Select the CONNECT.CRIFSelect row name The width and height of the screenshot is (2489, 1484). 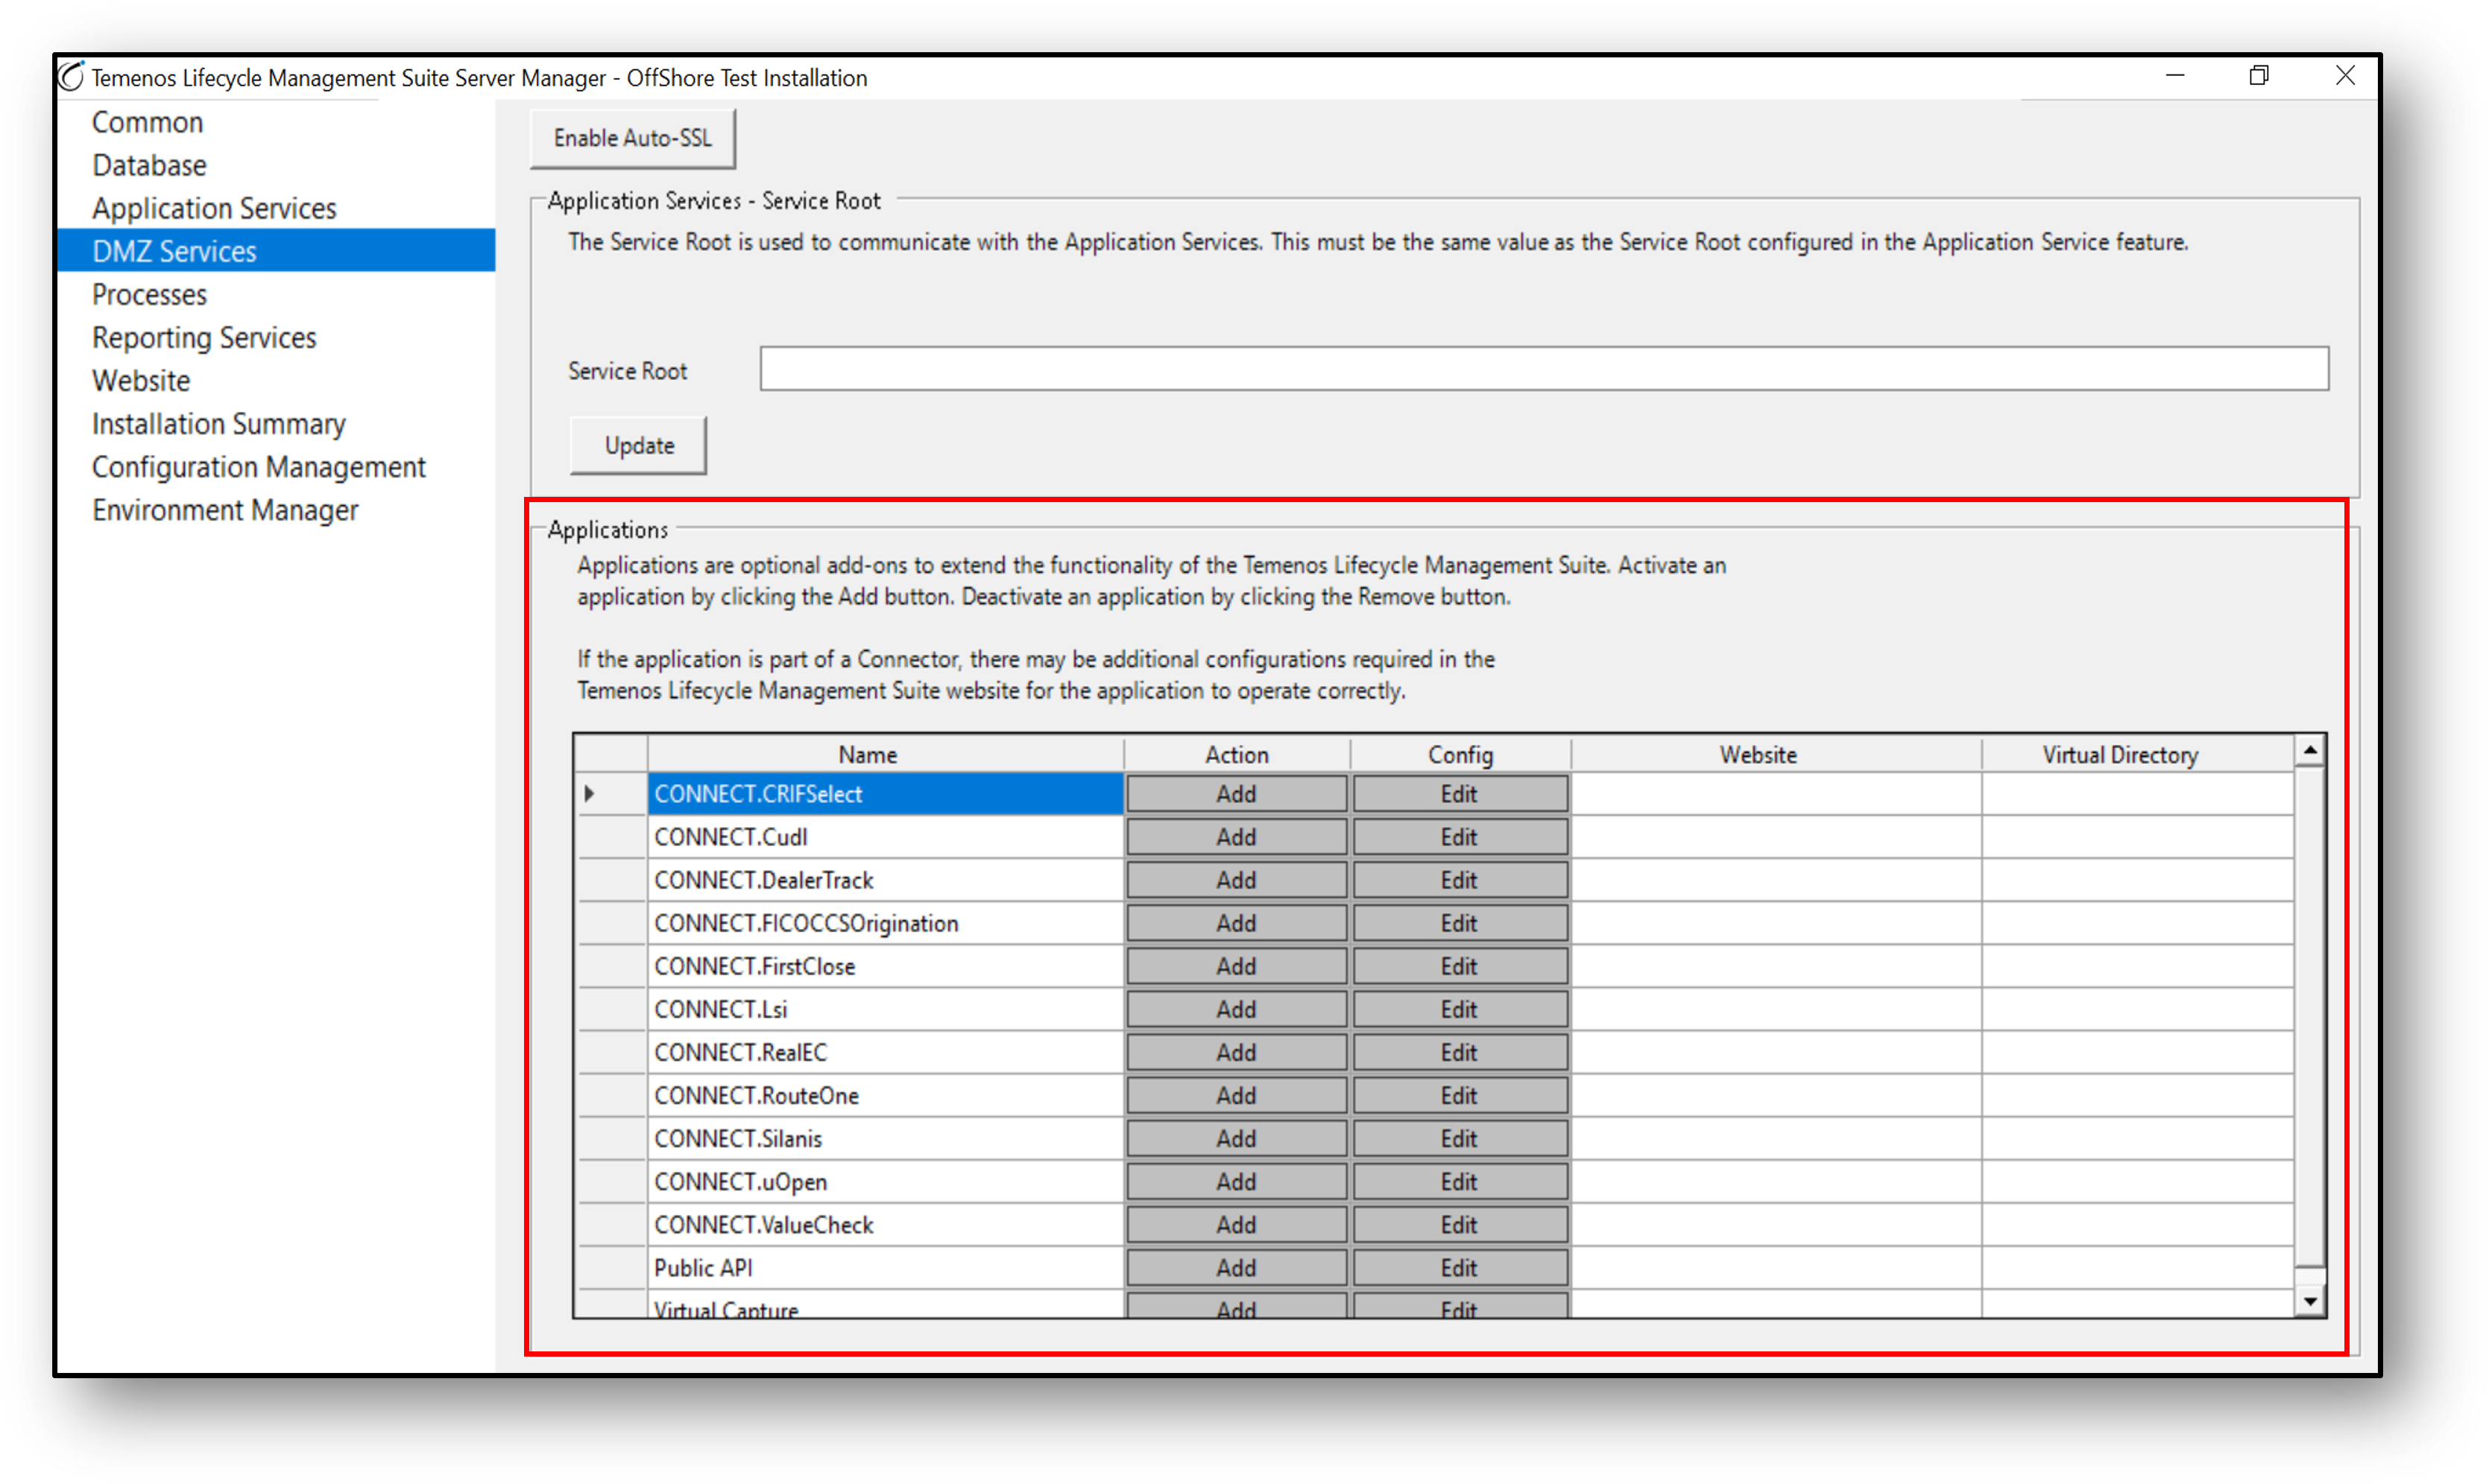[886, 794]
